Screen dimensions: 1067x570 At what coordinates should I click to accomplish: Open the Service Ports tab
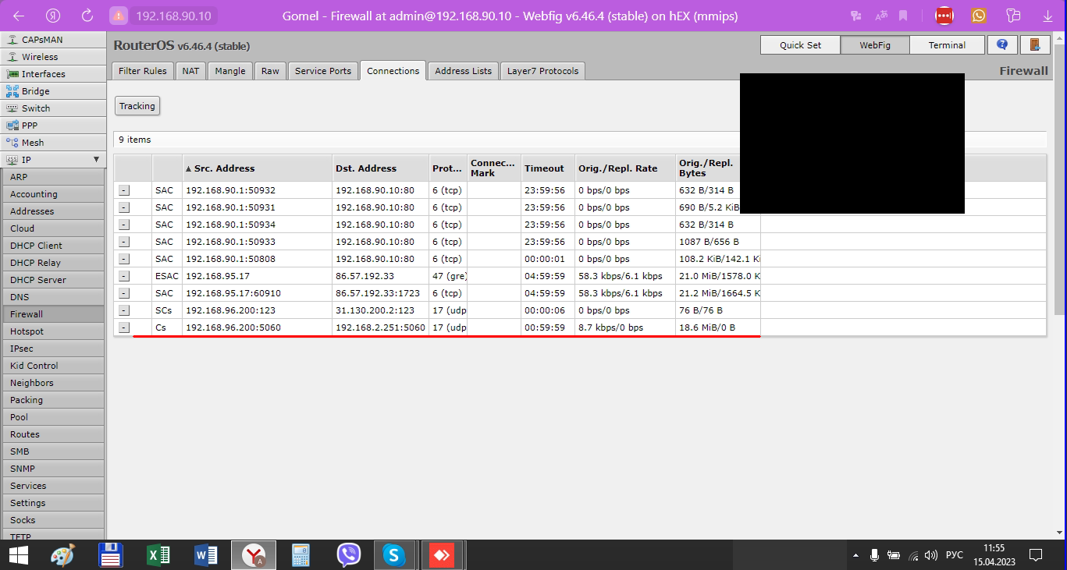323,71
